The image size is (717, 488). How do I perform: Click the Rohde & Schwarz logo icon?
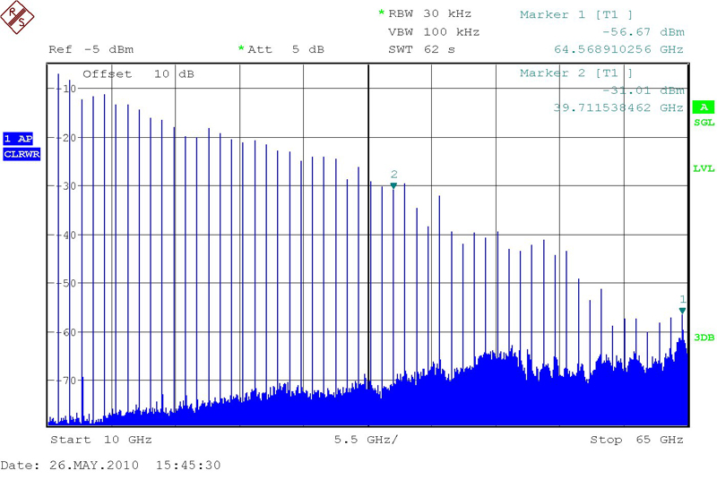point(20,18)
